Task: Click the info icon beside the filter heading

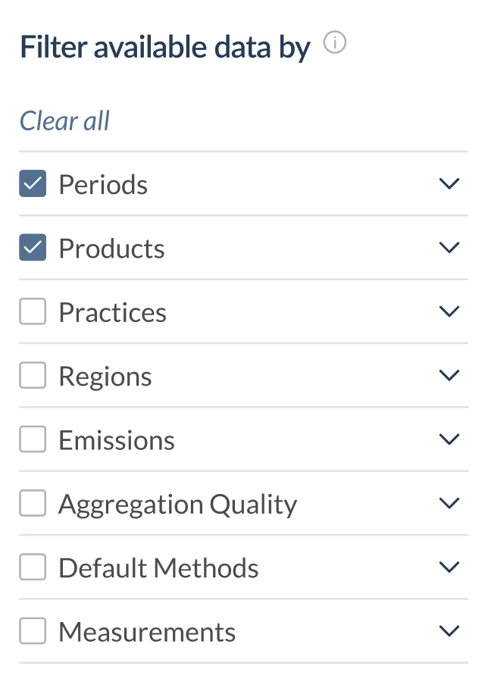Action: 335,42
